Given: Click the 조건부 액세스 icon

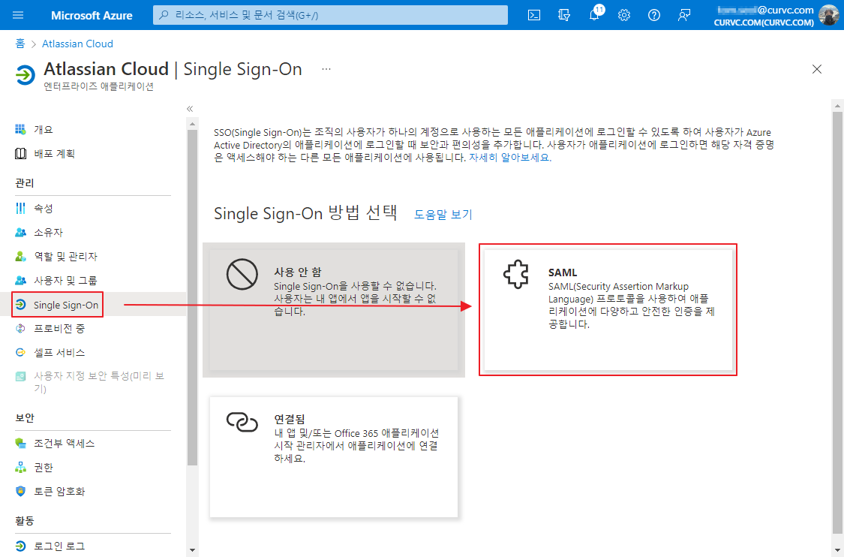Looking at the screenshot, I should [x=20, y=443].
